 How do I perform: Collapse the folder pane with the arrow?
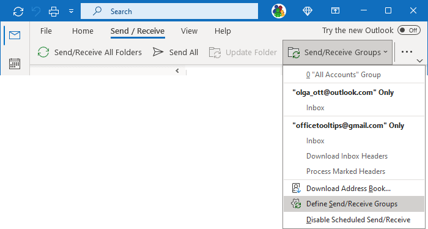point(177,71)
